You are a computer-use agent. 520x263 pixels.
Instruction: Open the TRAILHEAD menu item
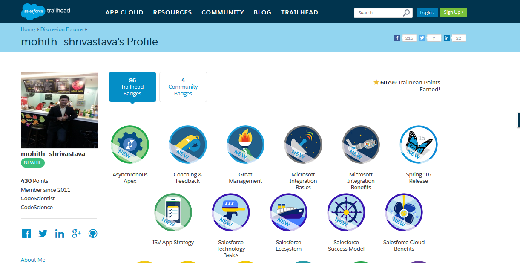[299, 12]
